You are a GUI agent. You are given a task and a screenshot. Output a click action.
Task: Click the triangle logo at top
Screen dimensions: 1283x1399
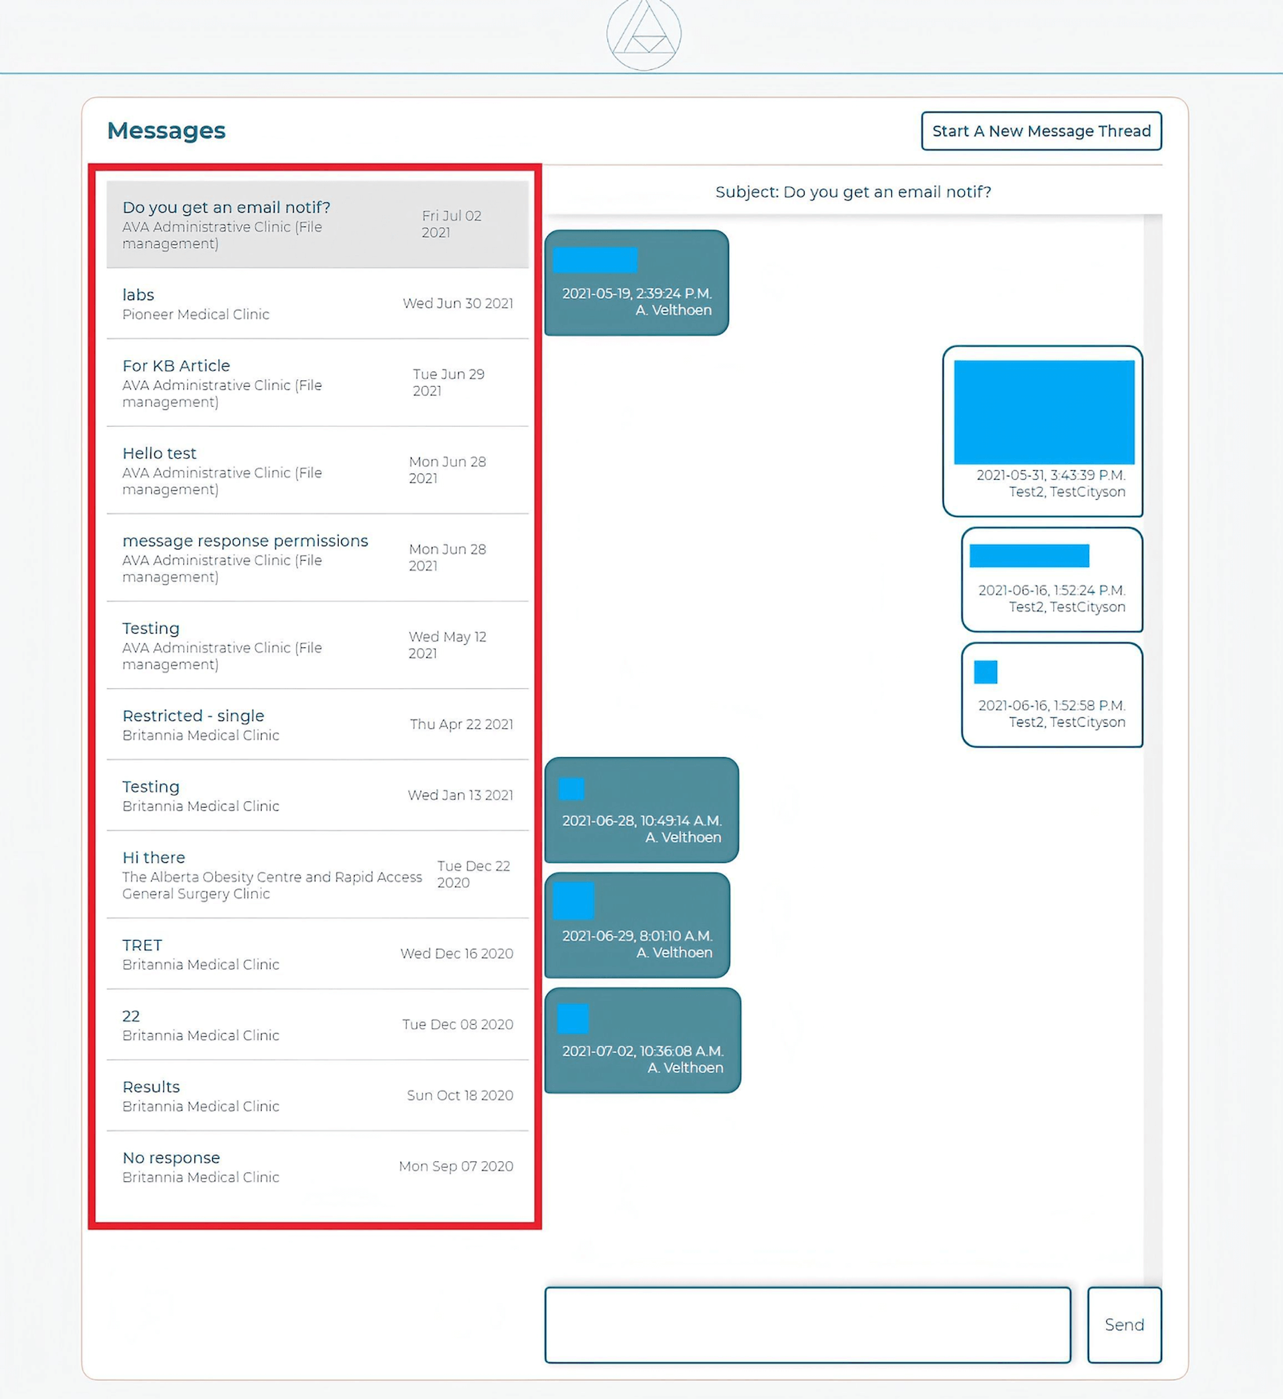pos(644,33)
